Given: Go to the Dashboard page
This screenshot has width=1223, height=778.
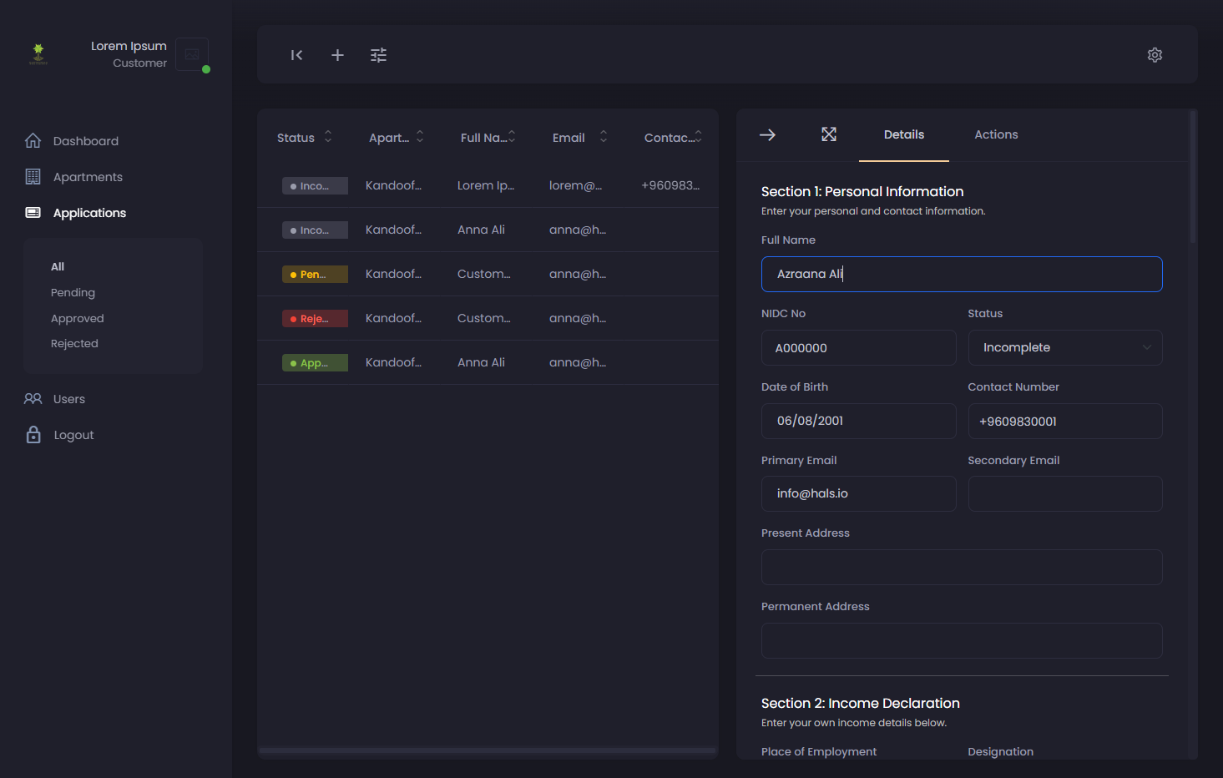Looking at the screenshot, I should point(86,141).
